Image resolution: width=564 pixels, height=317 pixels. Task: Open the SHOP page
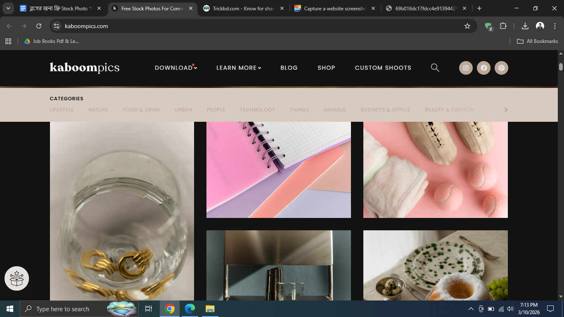[326, 68]
